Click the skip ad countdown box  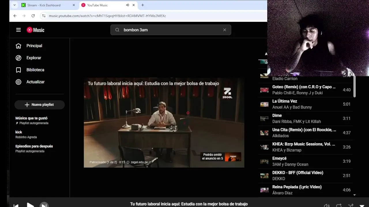(x=212, y=157)
